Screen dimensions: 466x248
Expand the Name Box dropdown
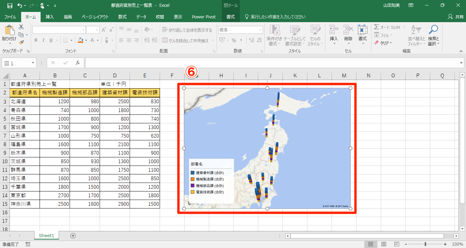click(x=33, y=63)
